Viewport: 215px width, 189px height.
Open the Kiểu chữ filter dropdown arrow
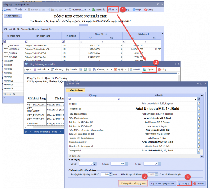tap(195, 100)
